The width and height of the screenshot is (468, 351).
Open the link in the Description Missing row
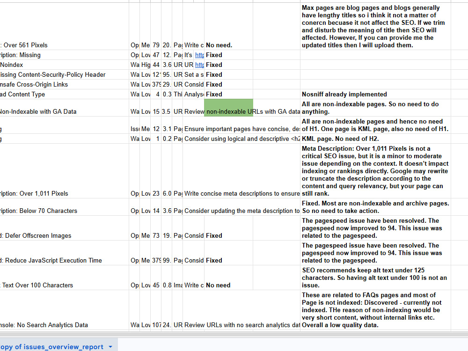[x=199, y=55]
